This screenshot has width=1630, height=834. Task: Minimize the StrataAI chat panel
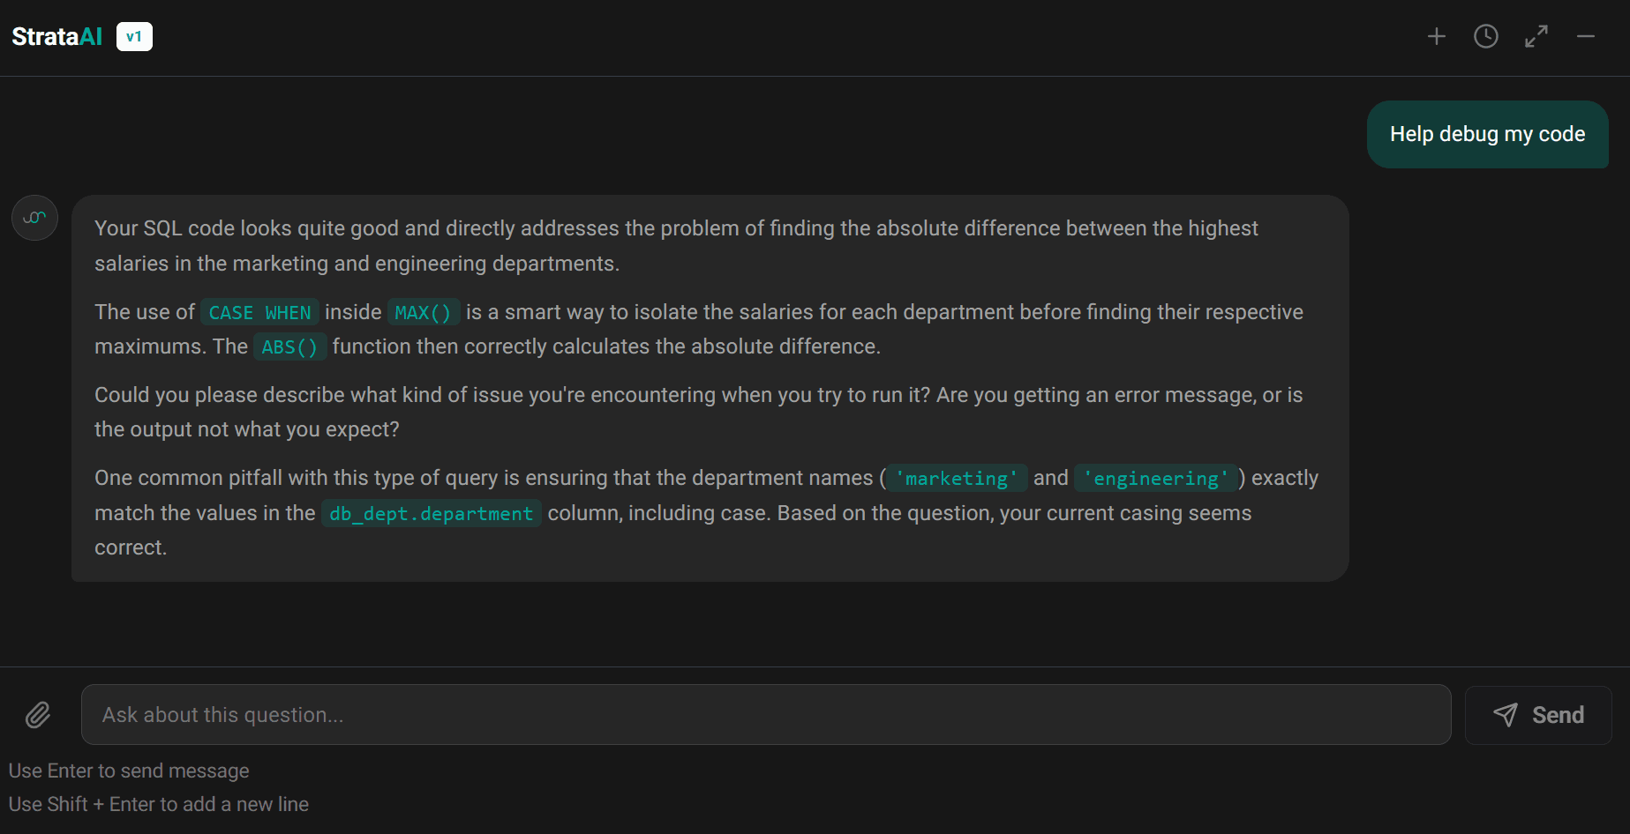(1586, 36)
